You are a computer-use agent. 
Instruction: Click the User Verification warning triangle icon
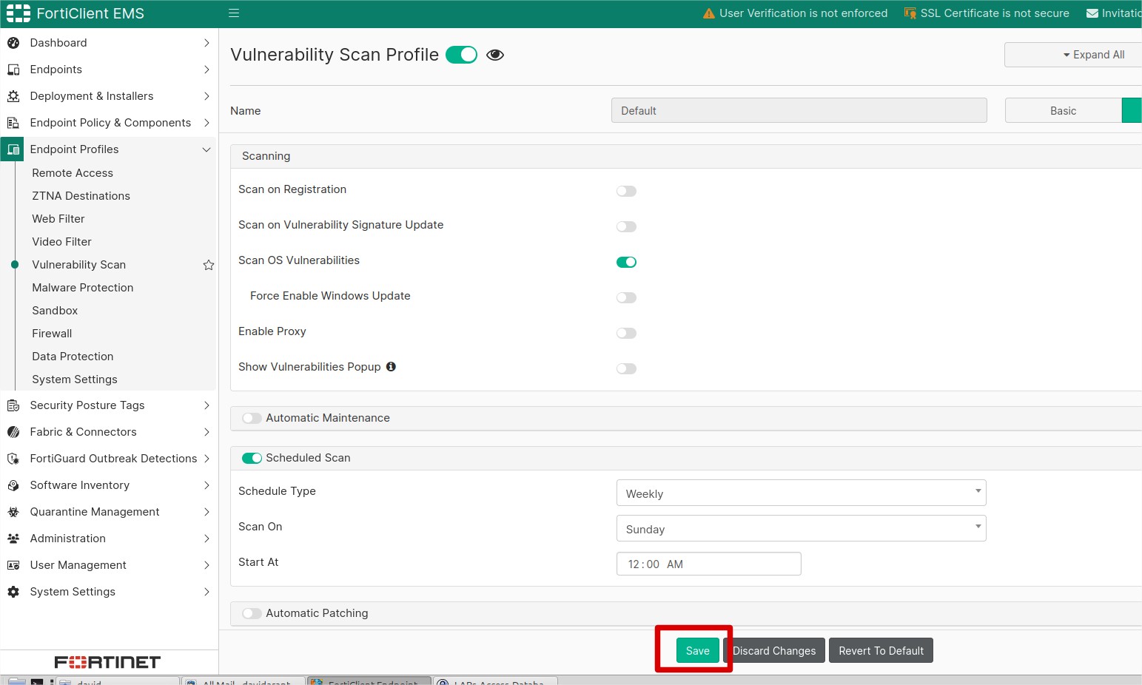709,13
